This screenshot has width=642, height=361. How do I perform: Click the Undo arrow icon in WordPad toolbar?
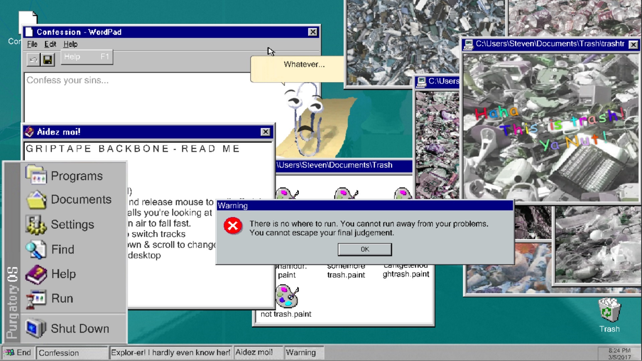[33, 59]
